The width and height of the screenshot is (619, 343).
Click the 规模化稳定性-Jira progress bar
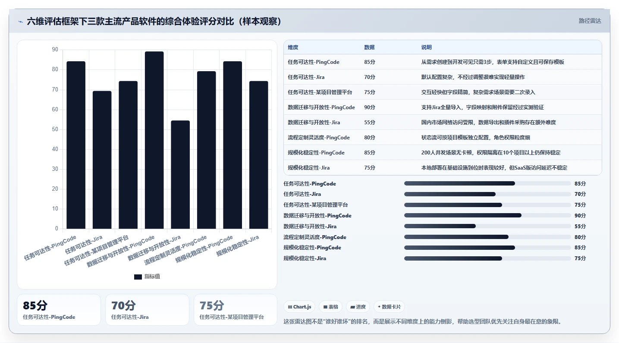[x=487, y=258]
